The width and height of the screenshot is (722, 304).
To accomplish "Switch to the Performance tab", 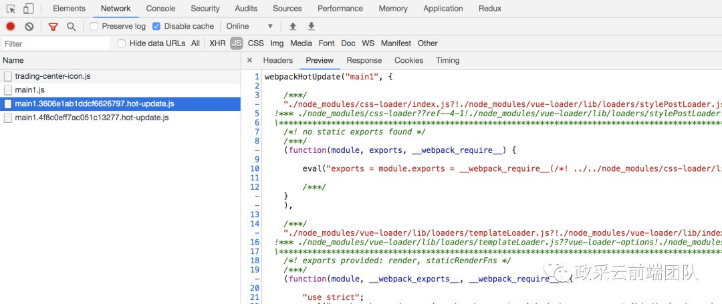I will click(340, 8).
